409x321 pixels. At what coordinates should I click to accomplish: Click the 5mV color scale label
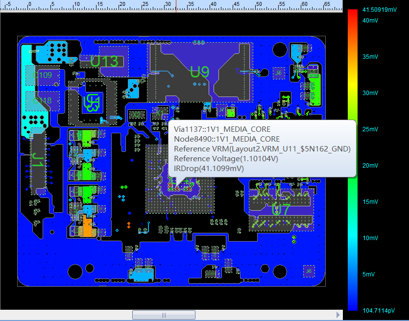click(x=368, y=274)
